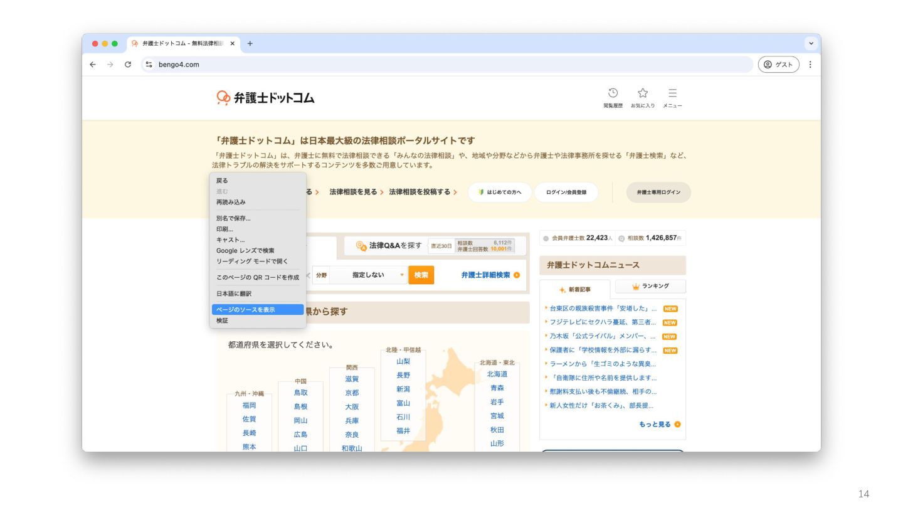Open news フジテレビにセクハラ蔓延

[x=603, y=322]
